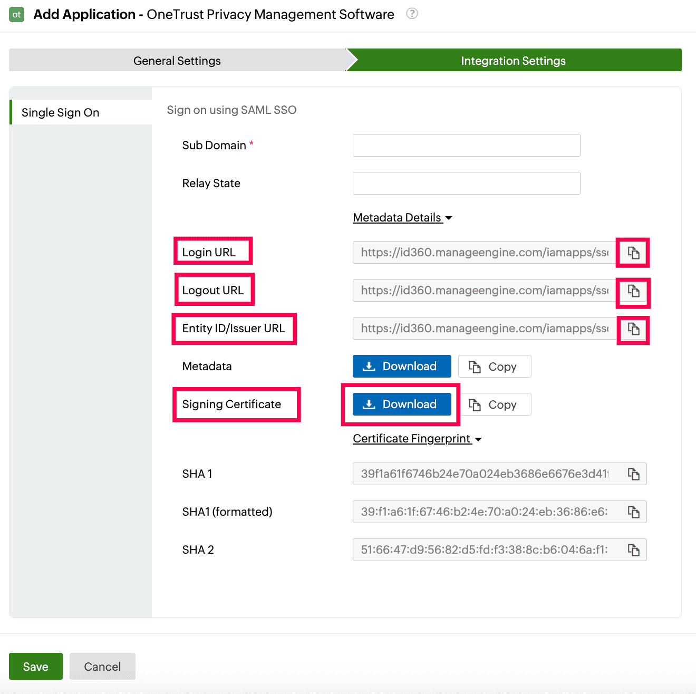The width and height of the screenshot is (696, 694).
Task: Click the 'Metadata' row label
Action: [x=207, y=366]
